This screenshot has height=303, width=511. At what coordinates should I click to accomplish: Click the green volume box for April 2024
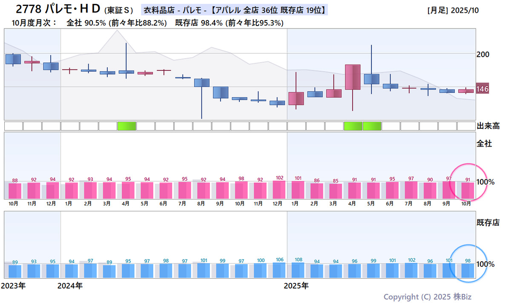point(126,126)
